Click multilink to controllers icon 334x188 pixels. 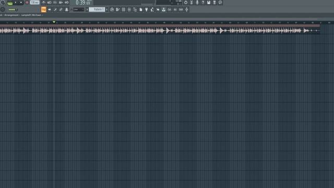click(x=67, y=9)
